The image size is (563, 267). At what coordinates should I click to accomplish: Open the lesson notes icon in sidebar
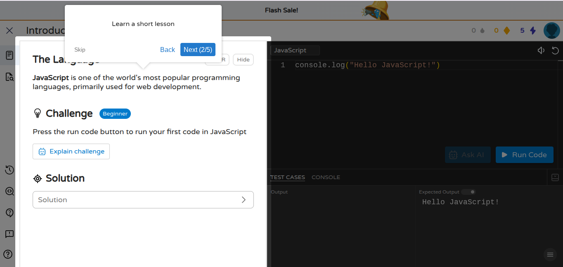point(9,55)
